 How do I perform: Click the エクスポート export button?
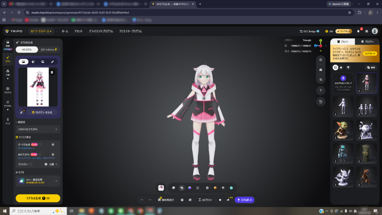245,200
